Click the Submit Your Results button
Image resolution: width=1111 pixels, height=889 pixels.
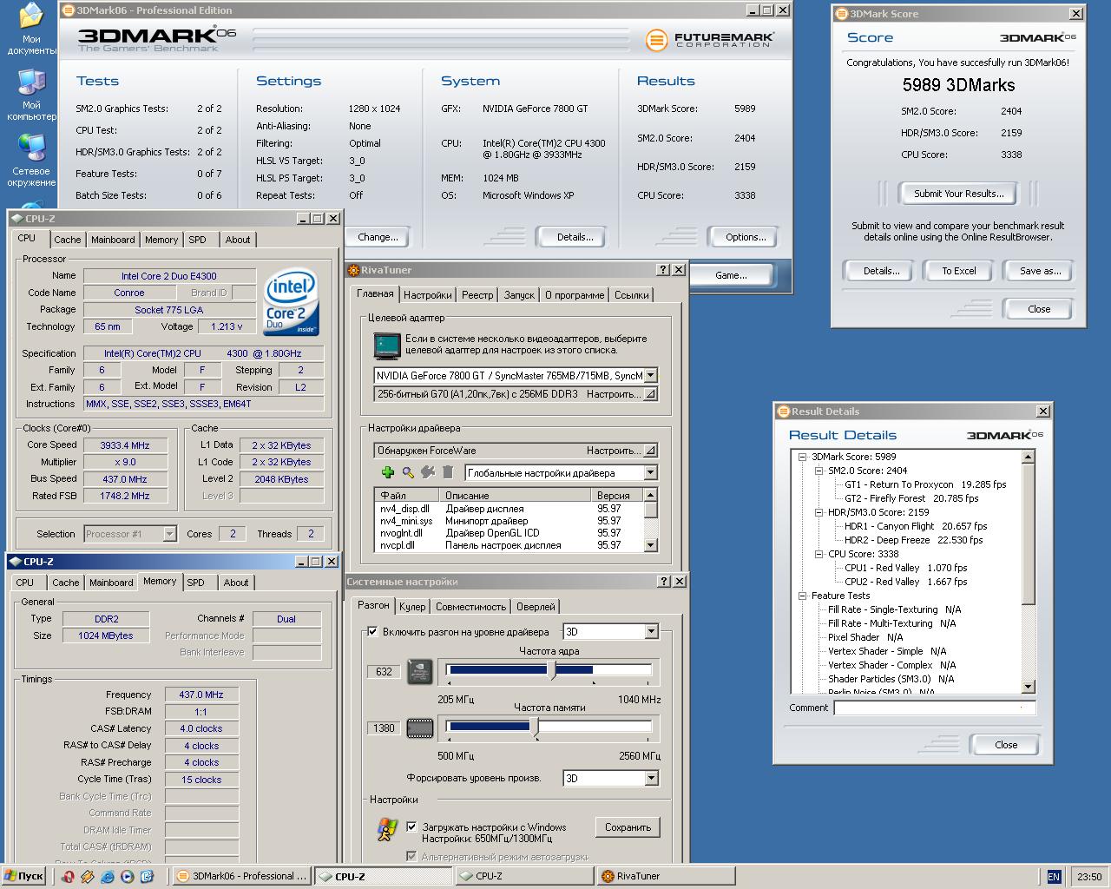(959, 194)
